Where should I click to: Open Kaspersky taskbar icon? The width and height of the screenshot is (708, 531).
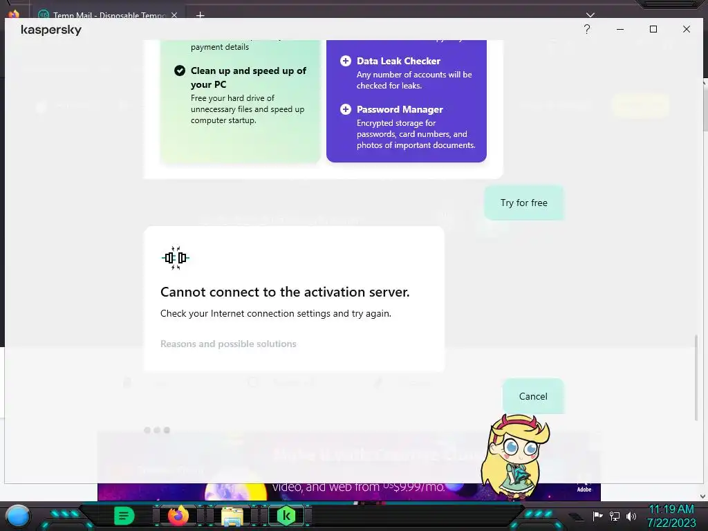point(286,515)
